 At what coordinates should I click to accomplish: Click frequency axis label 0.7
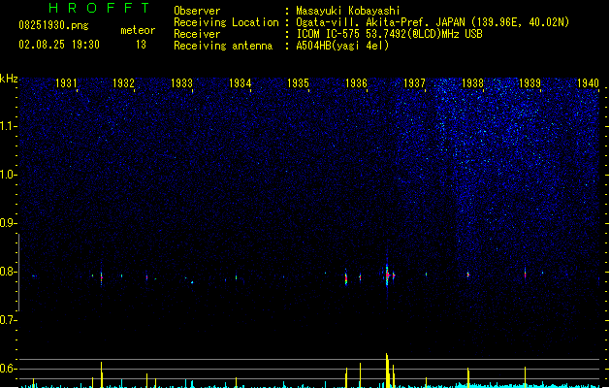point(8,320)
